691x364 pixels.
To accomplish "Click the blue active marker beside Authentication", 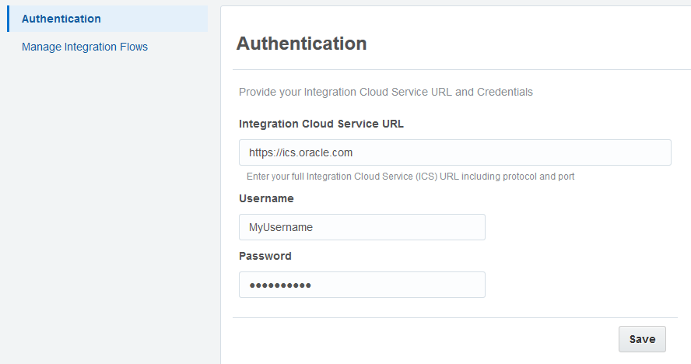I will tap(9, 19).
